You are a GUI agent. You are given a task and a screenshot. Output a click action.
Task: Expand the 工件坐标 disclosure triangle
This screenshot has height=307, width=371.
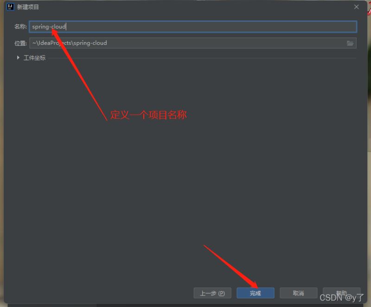19,58
